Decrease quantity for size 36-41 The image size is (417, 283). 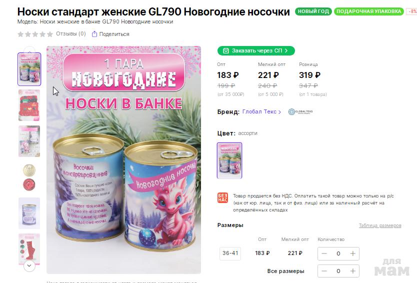tap(324, 253)
